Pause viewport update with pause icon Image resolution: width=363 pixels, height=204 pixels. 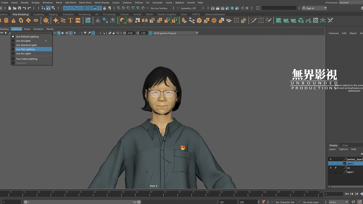tap(247, 8)
